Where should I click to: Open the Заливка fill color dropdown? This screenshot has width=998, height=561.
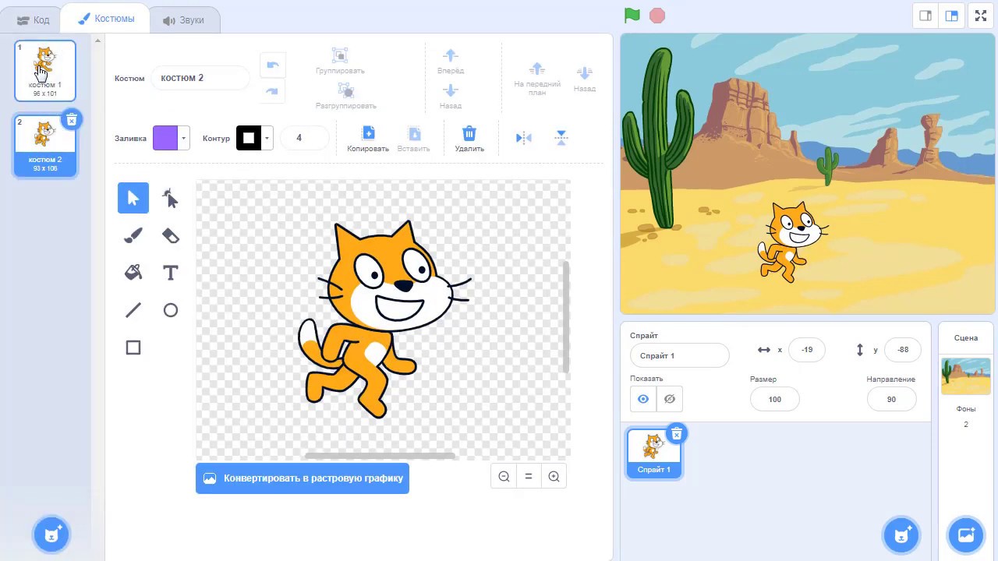[x=184, y=138]
